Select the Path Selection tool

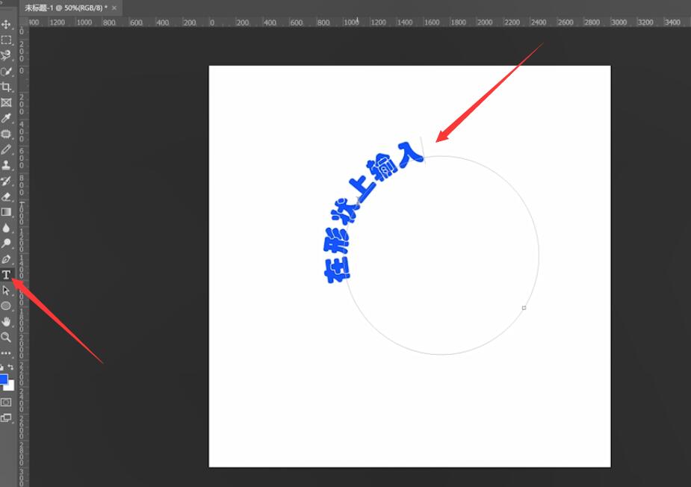[6, 291]
